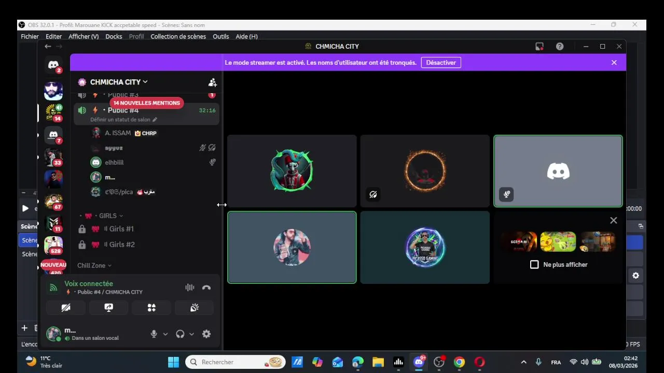
Task: Edit the voice channel status pencil icon
Action: 155,120
